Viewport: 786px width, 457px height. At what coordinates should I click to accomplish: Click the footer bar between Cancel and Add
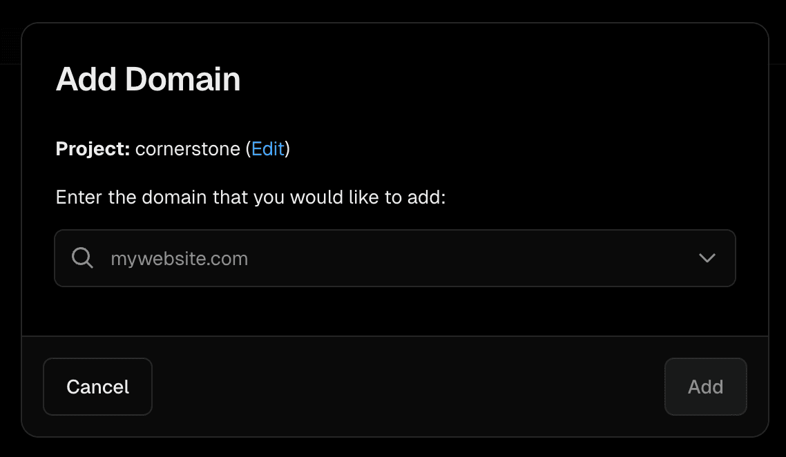tap(408, 387)
